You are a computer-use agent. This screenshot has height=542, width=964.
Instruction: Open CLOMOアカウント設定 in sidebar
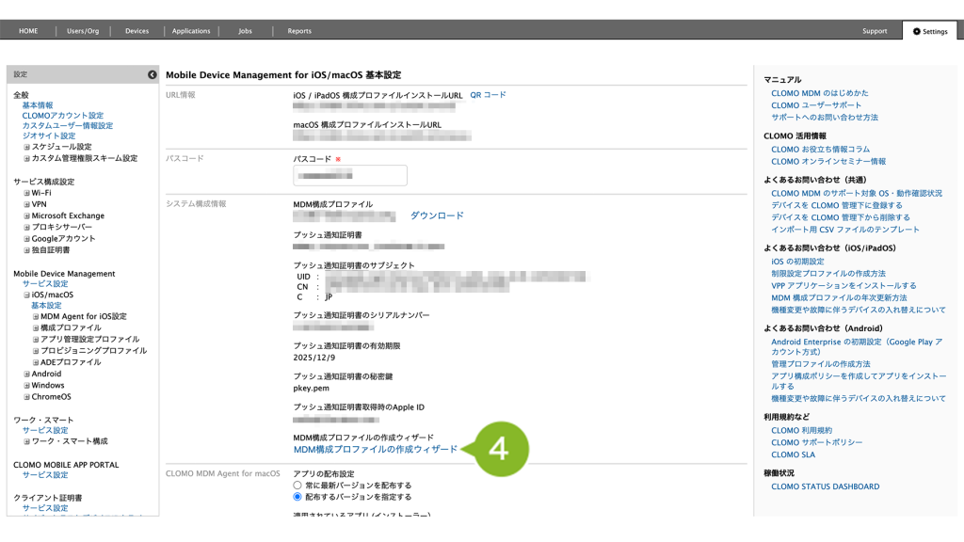62,116
